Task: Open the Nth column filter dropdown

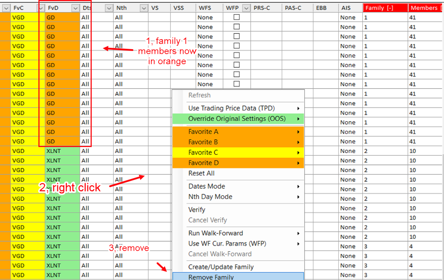Action: pos(144,8)
